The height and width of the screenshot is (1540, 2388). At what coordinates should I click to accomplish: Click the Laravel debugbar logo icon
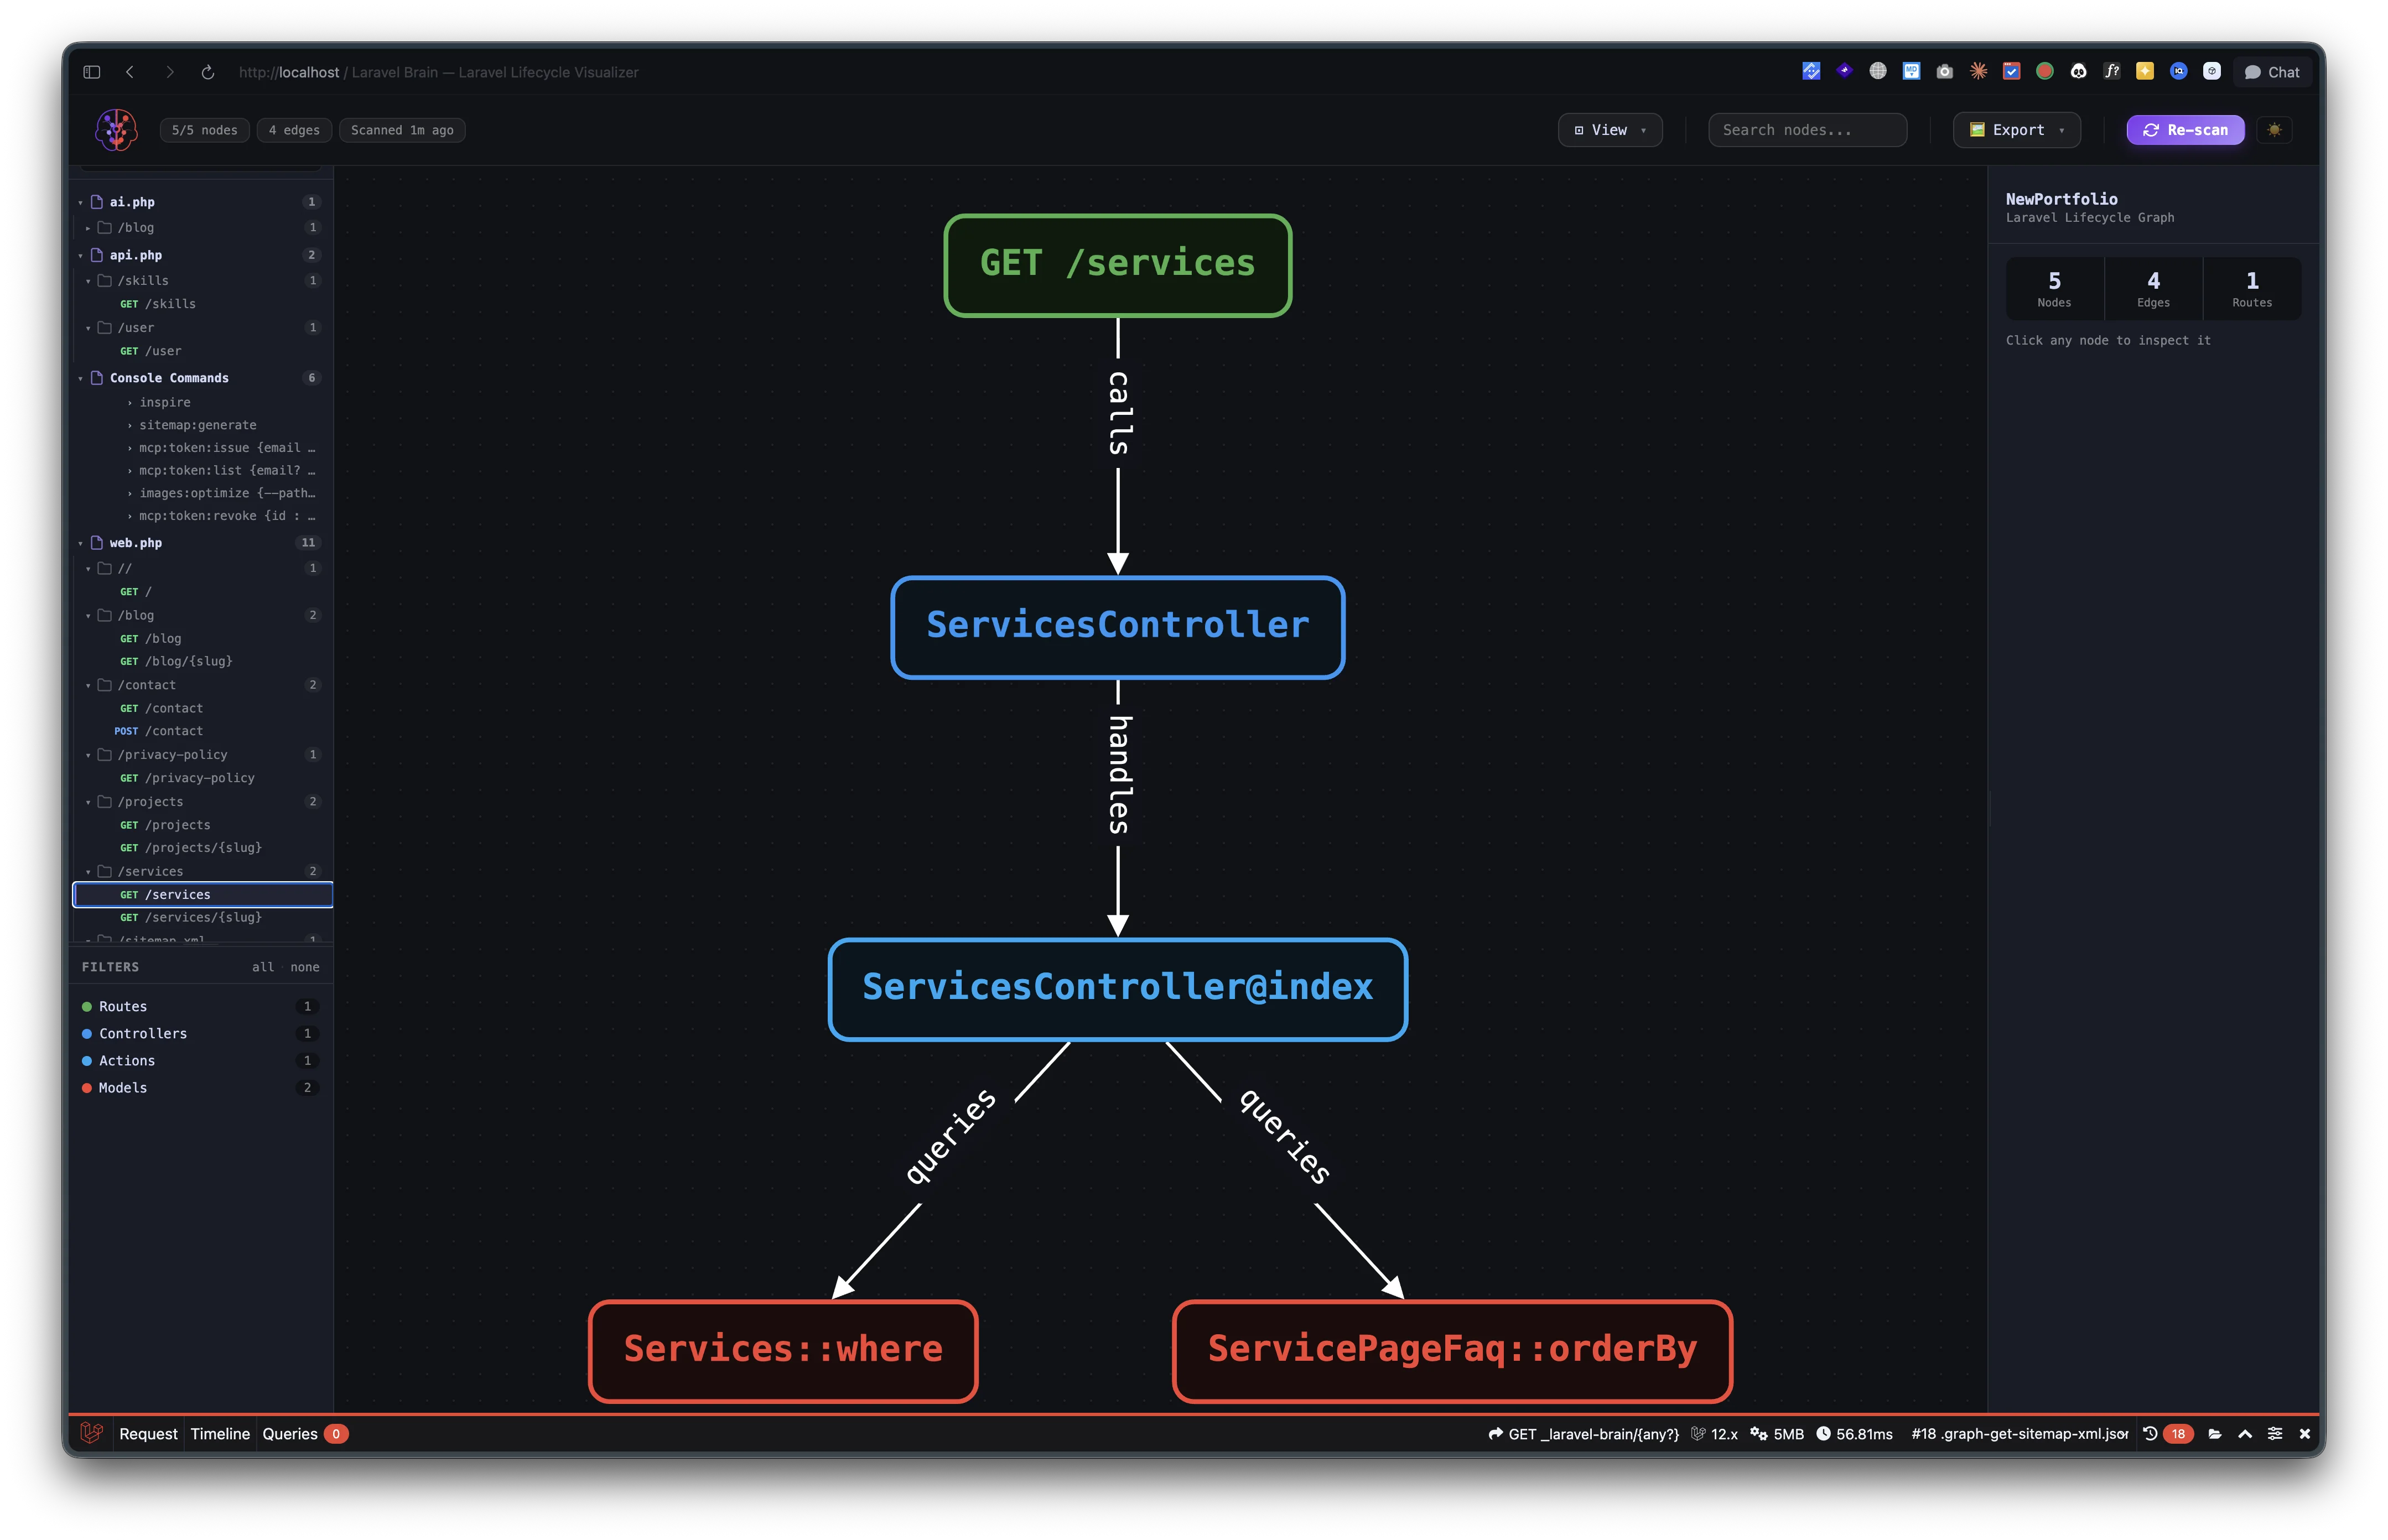[91, 1433]
